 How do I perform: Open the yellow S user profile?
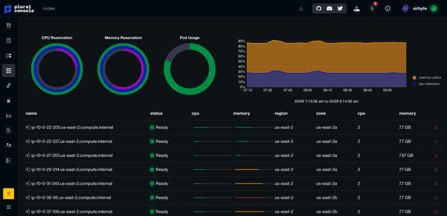(x=8, y=194)
